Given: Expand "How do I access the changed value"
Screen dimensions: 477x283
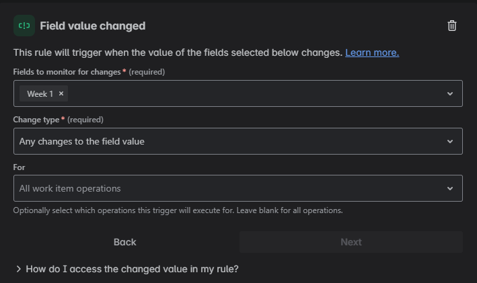Looking at the screenshot, I should (132, 269).
